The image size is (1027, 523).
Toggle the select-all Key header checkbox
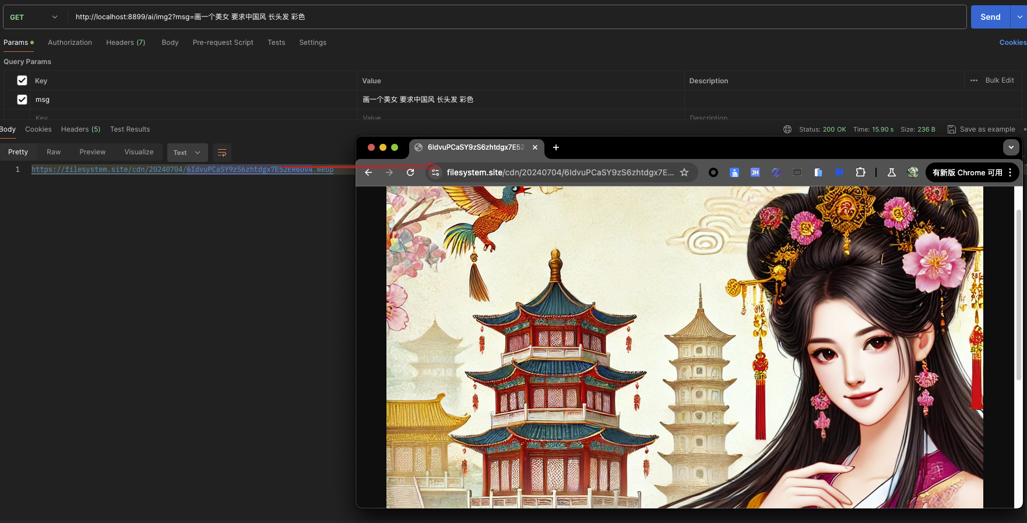tap(22, 80)
